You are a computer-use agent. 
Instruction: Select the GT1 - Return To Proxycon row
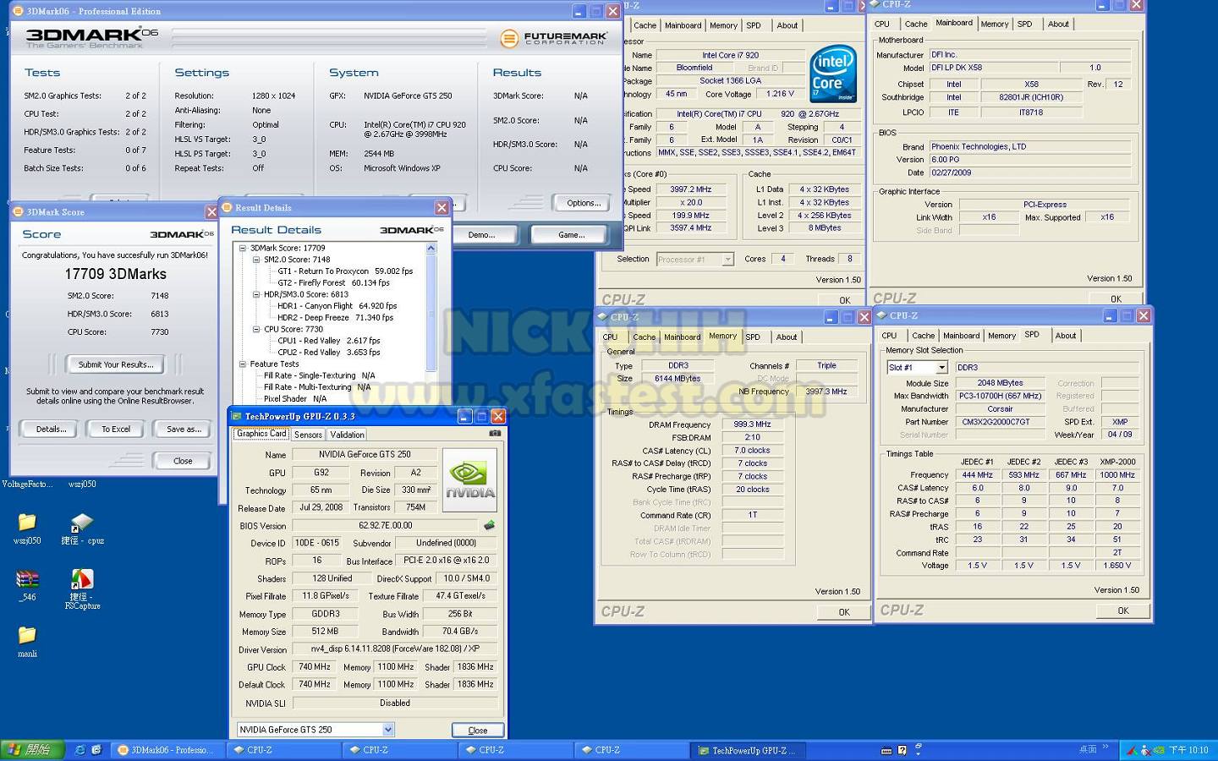point(345,271)
